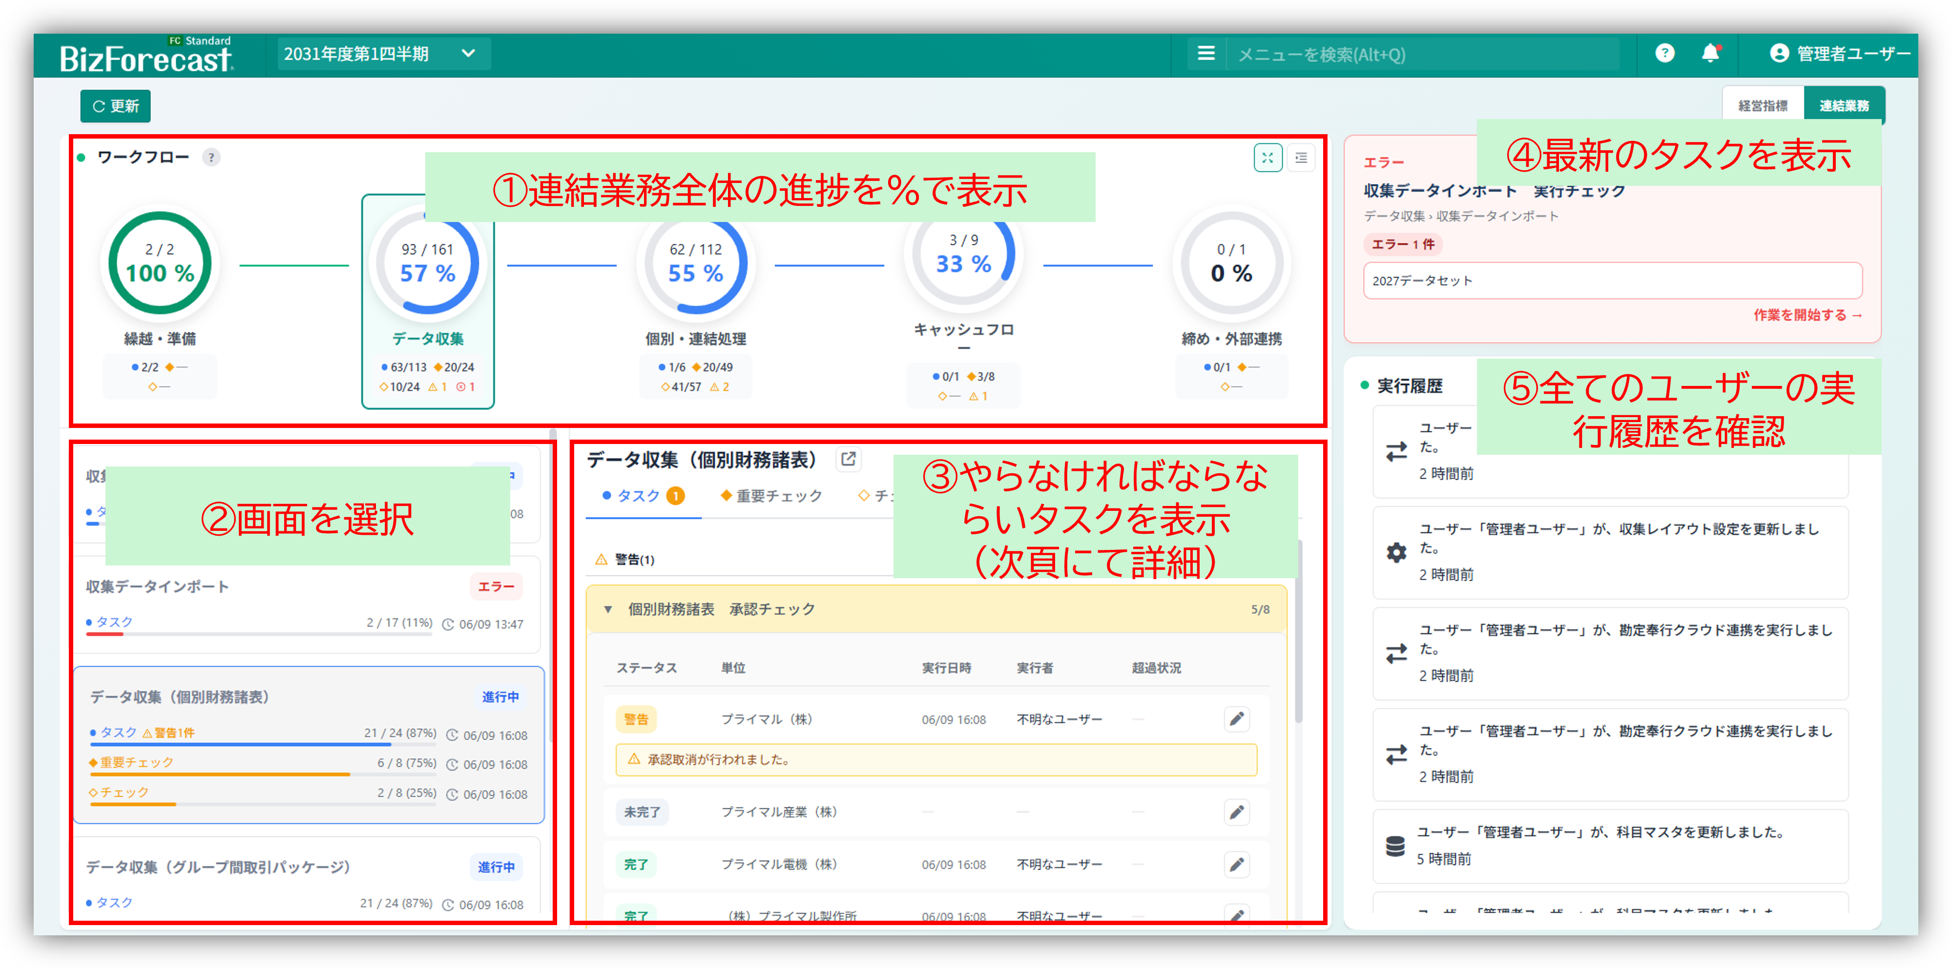Image resolution: width=1952 pixels, height=969 pixels.
Task: Collapse the 個別財務諸表 承認チェック group
Action: point(608,609)
